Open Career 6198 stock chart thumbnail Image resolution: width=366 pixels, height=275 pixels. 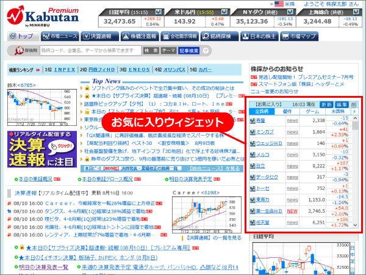[x=207, y=215]
